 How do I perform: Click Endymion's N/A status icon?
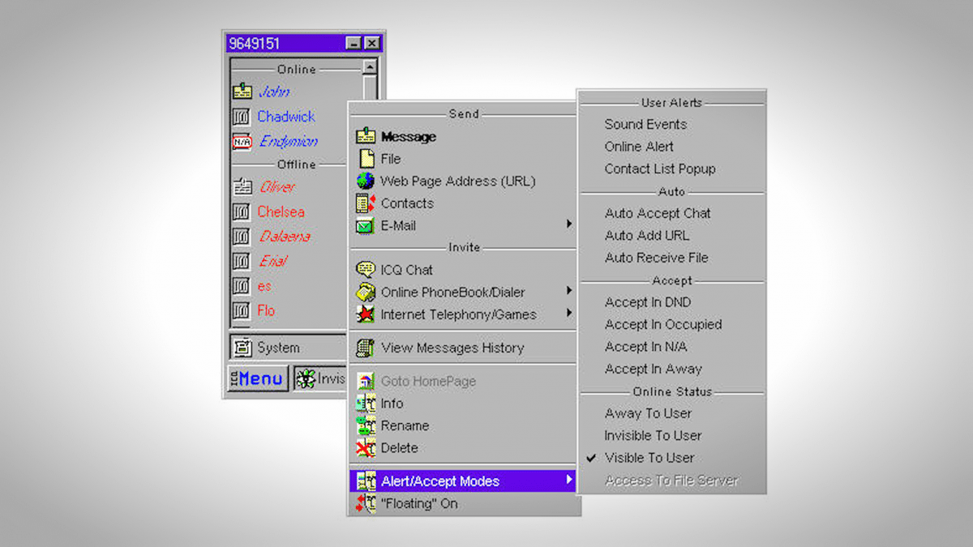tap(242, 141)
